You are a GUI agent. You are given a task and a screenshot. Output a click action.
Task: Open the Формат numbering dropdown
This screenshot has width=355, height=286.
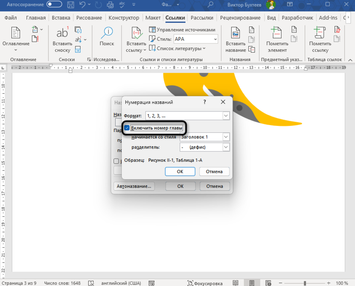pos(226,115)
